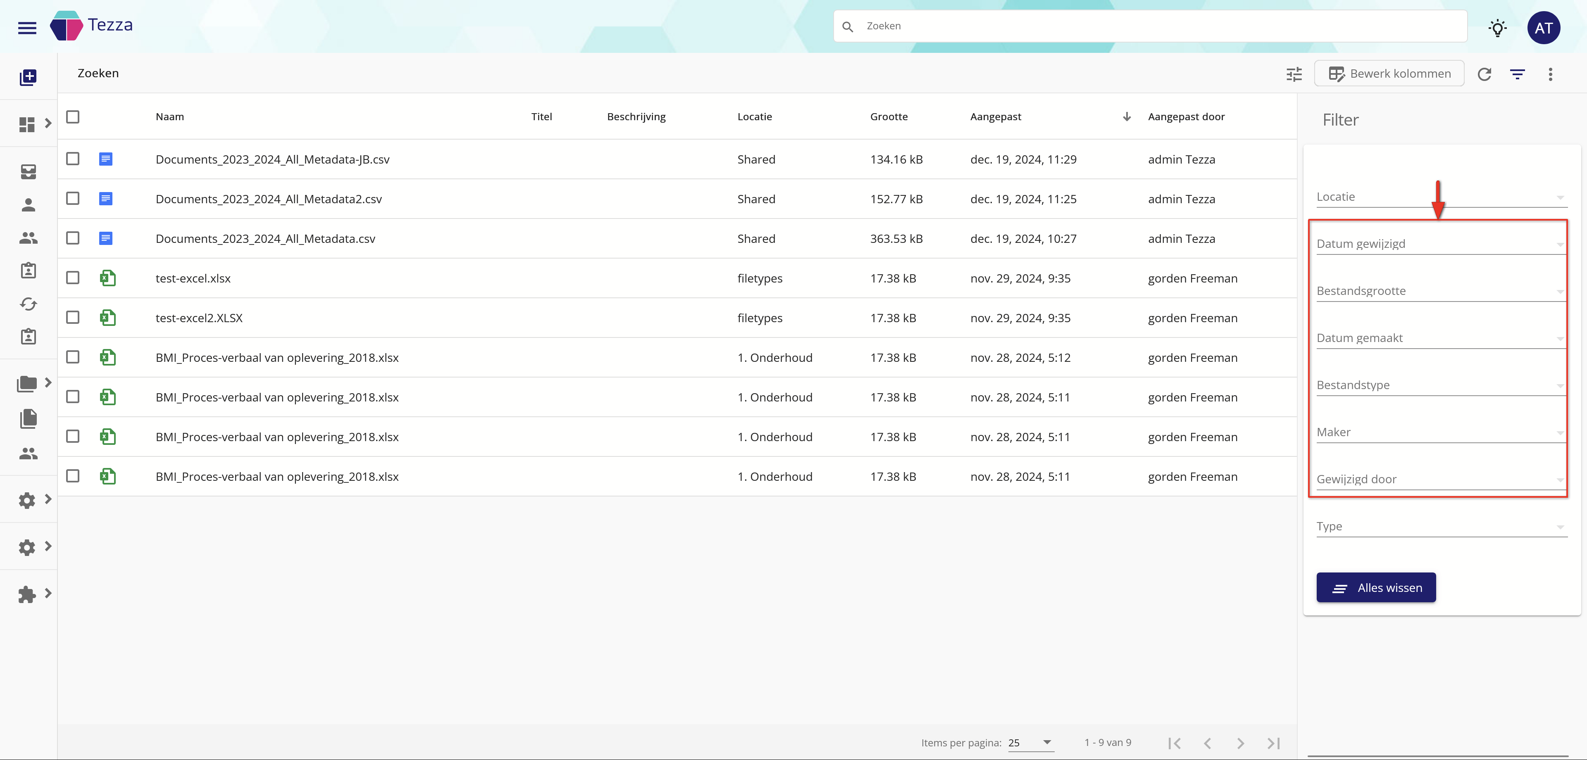This screenshot has width=1587, height=760.
Task: Change items per pagina dropdown
Action: tap(1031, 743)
